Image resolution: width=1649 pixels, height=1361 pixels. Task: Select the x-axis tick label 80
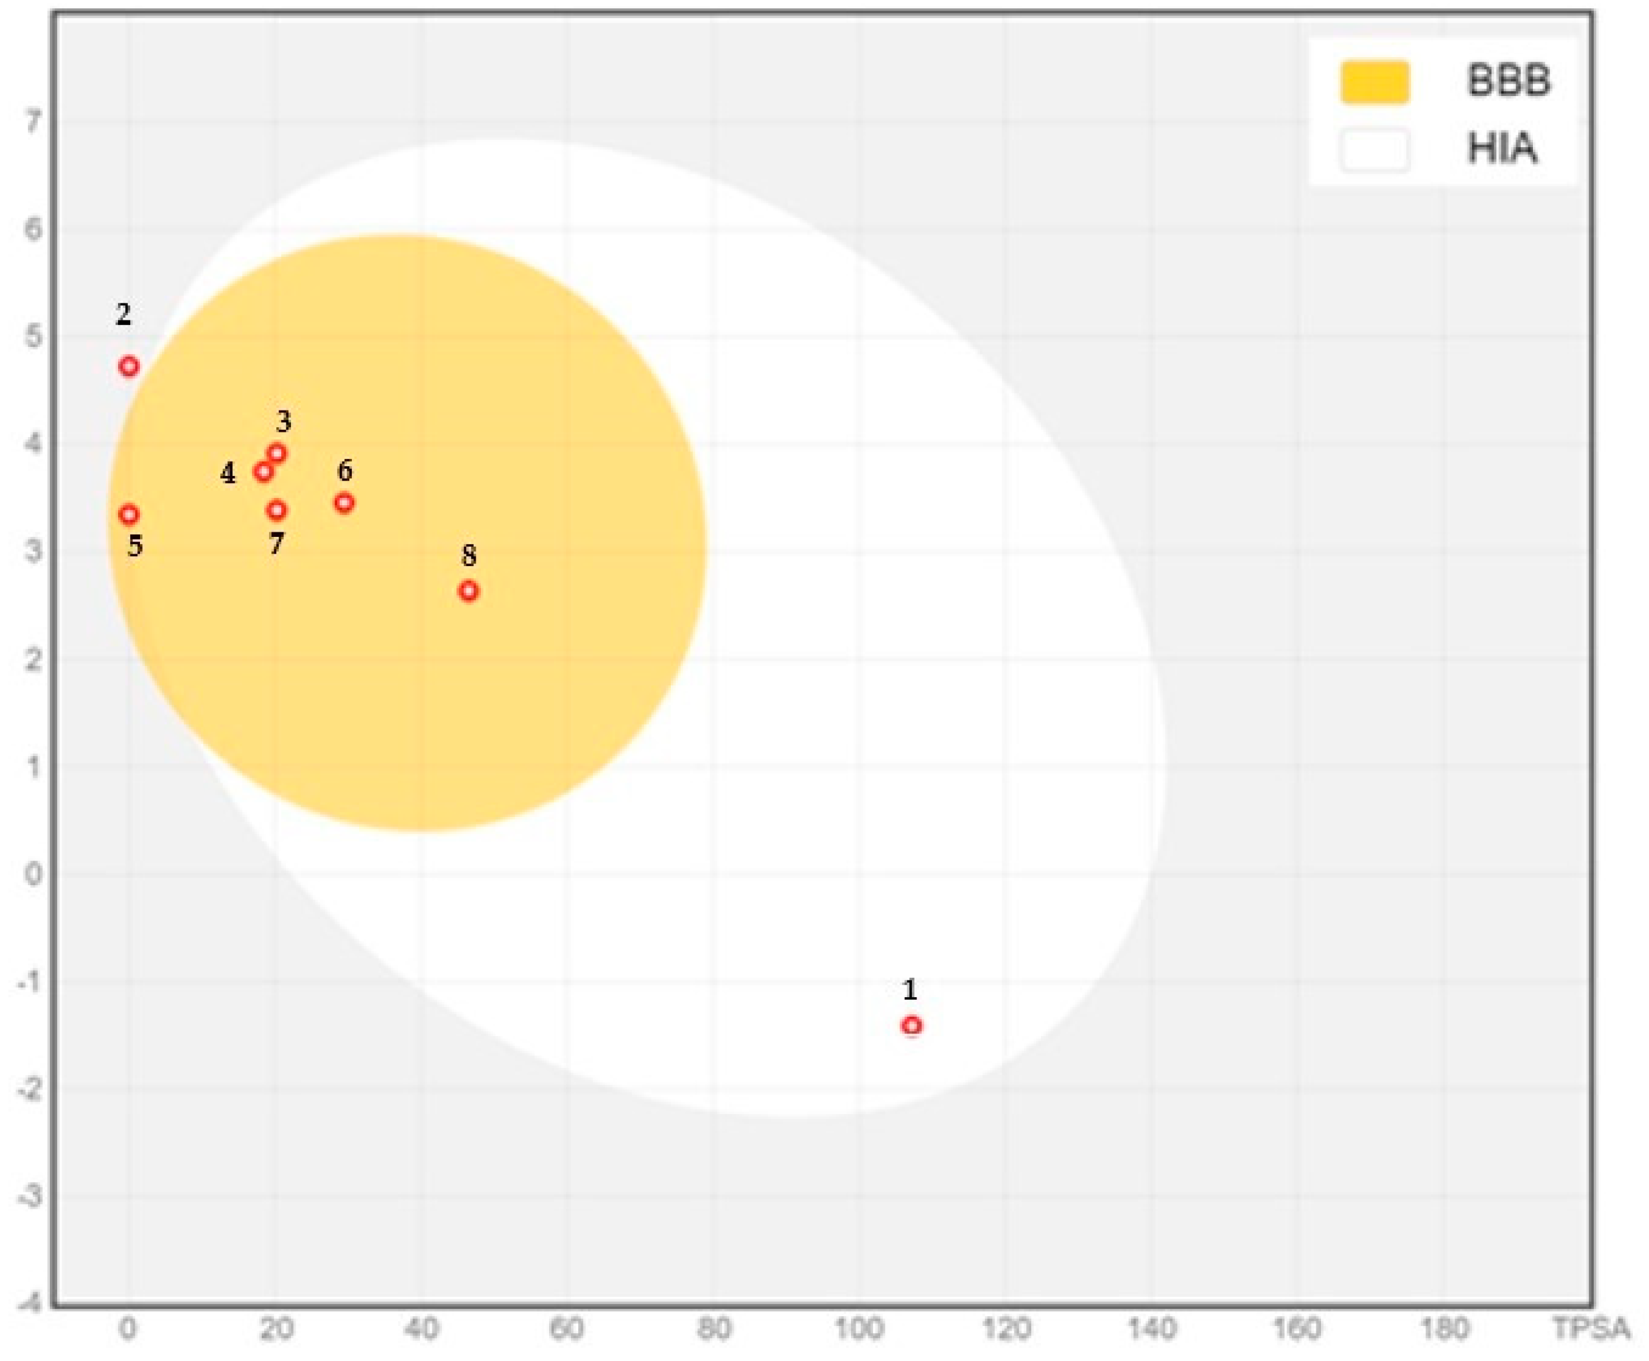(713, 1328)
